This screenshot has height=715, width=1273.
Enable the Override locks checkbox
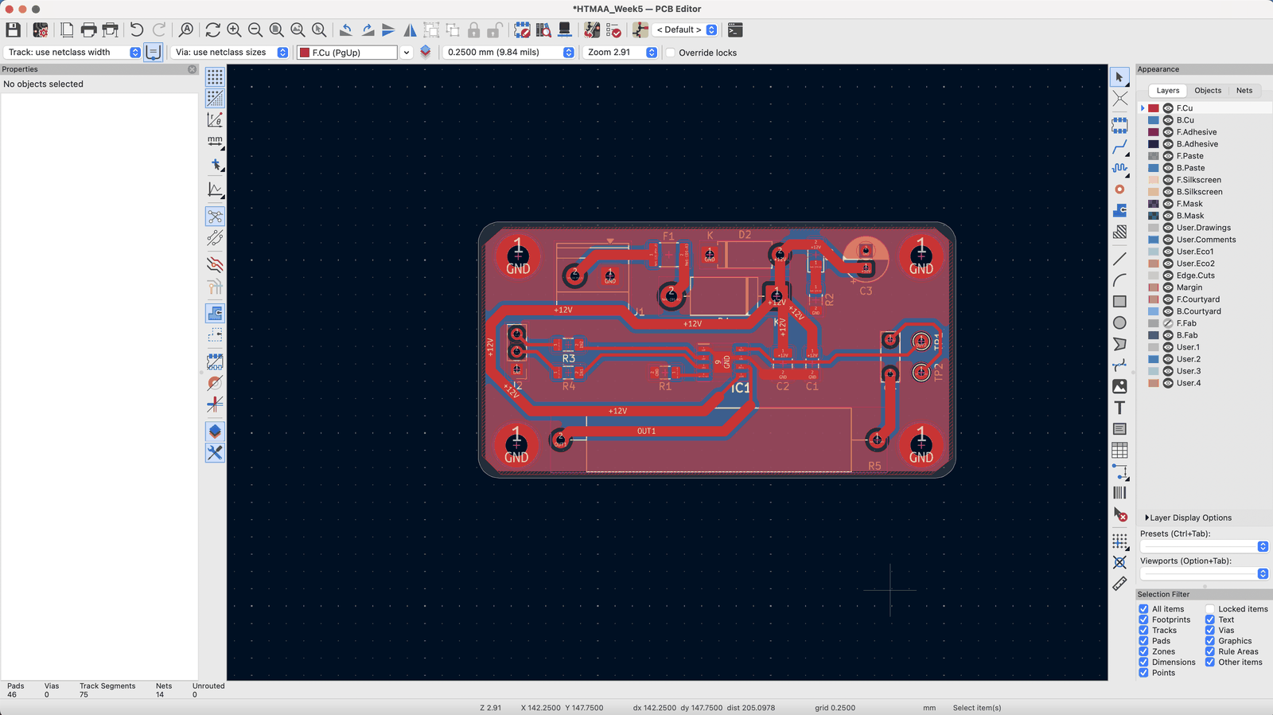pyautogui.click(x=671, y=53)
